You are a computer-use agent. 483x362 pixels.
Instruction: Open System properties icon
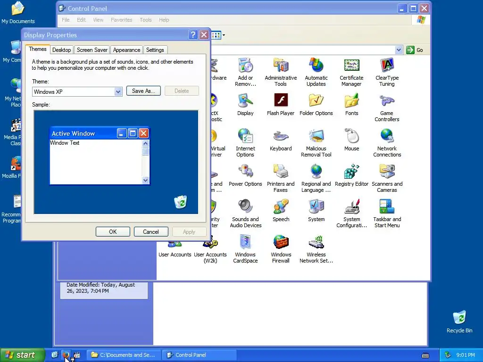click(316, 211)
